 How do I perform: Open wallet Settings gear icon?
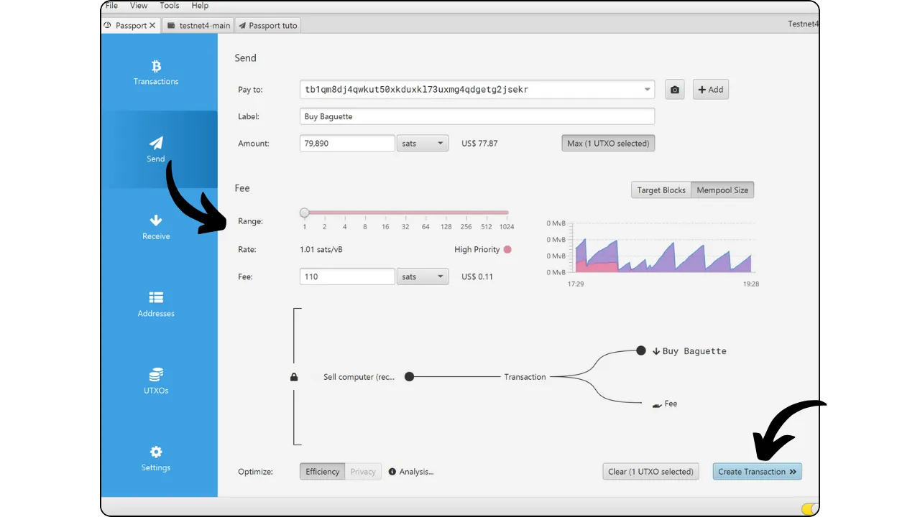click(156, 452)
